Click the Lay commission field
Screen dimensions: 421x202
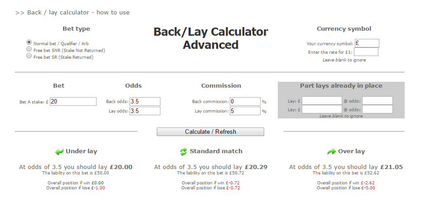point(245,111)
